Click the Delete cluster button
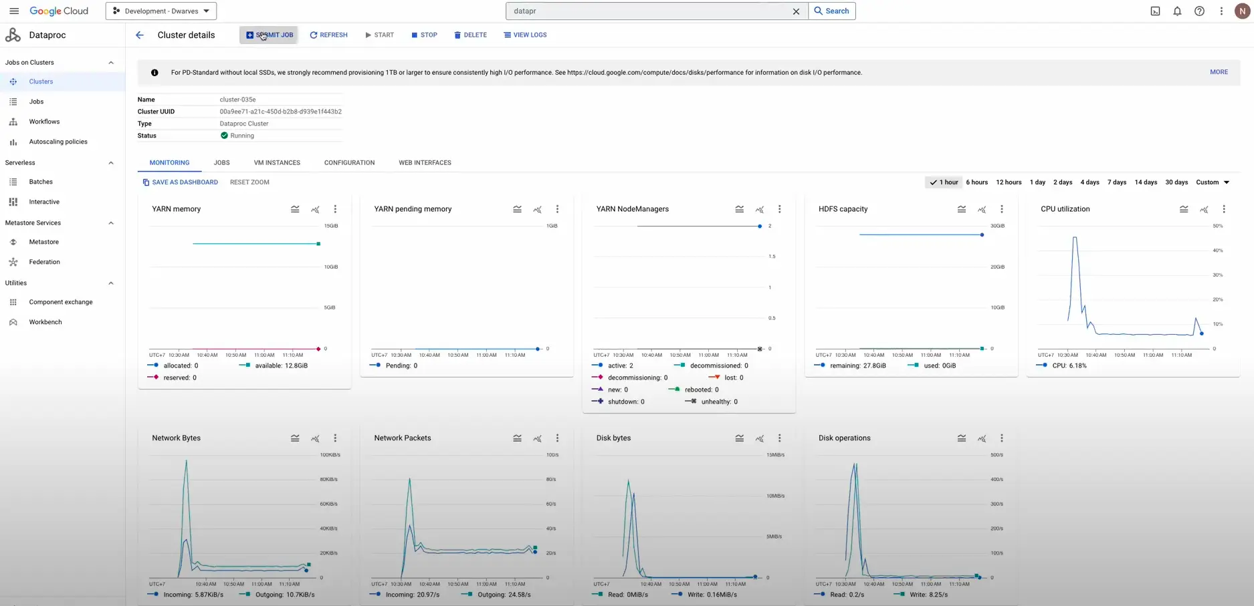1254x606 pixels. [x=470, y=35]
